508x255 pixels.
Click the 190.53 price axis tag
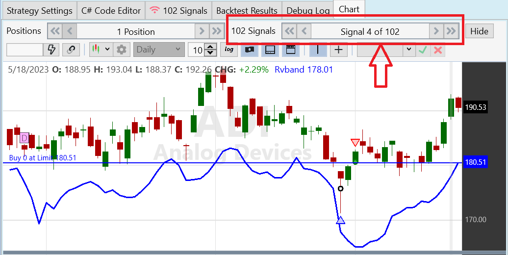(476, 107)
